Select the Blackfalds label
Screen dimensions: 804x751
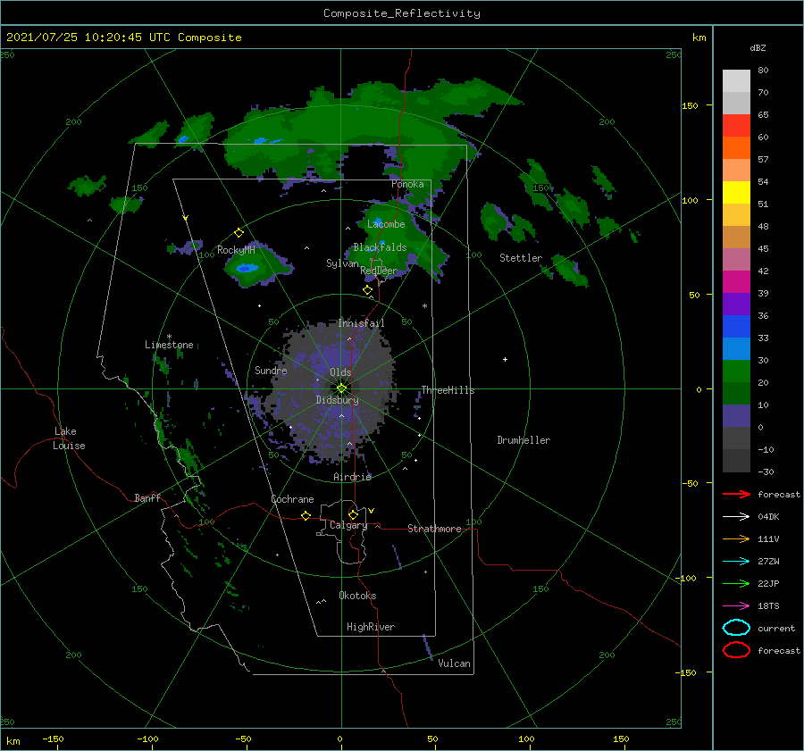380,247
